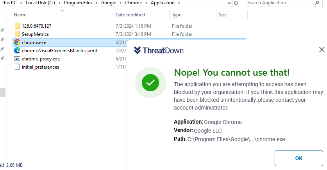The width and height of the screenshot is (327, 170).
Task: Expand the chevron after This PC
Action: click(x=21, y=3)
